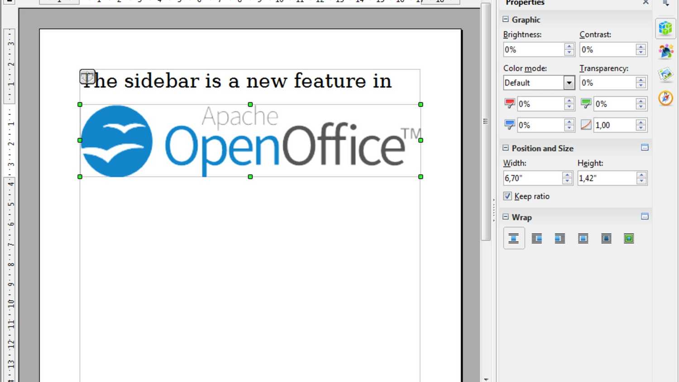The width and height of the screenshot is (679, 382).
Task: Click the Width field showing 6,70"
Action: coord(533,178)
